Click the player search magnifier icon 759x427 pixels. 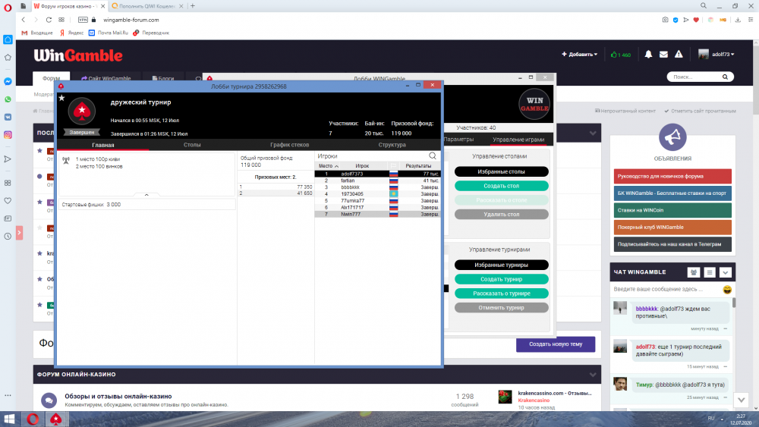[433, 155]
